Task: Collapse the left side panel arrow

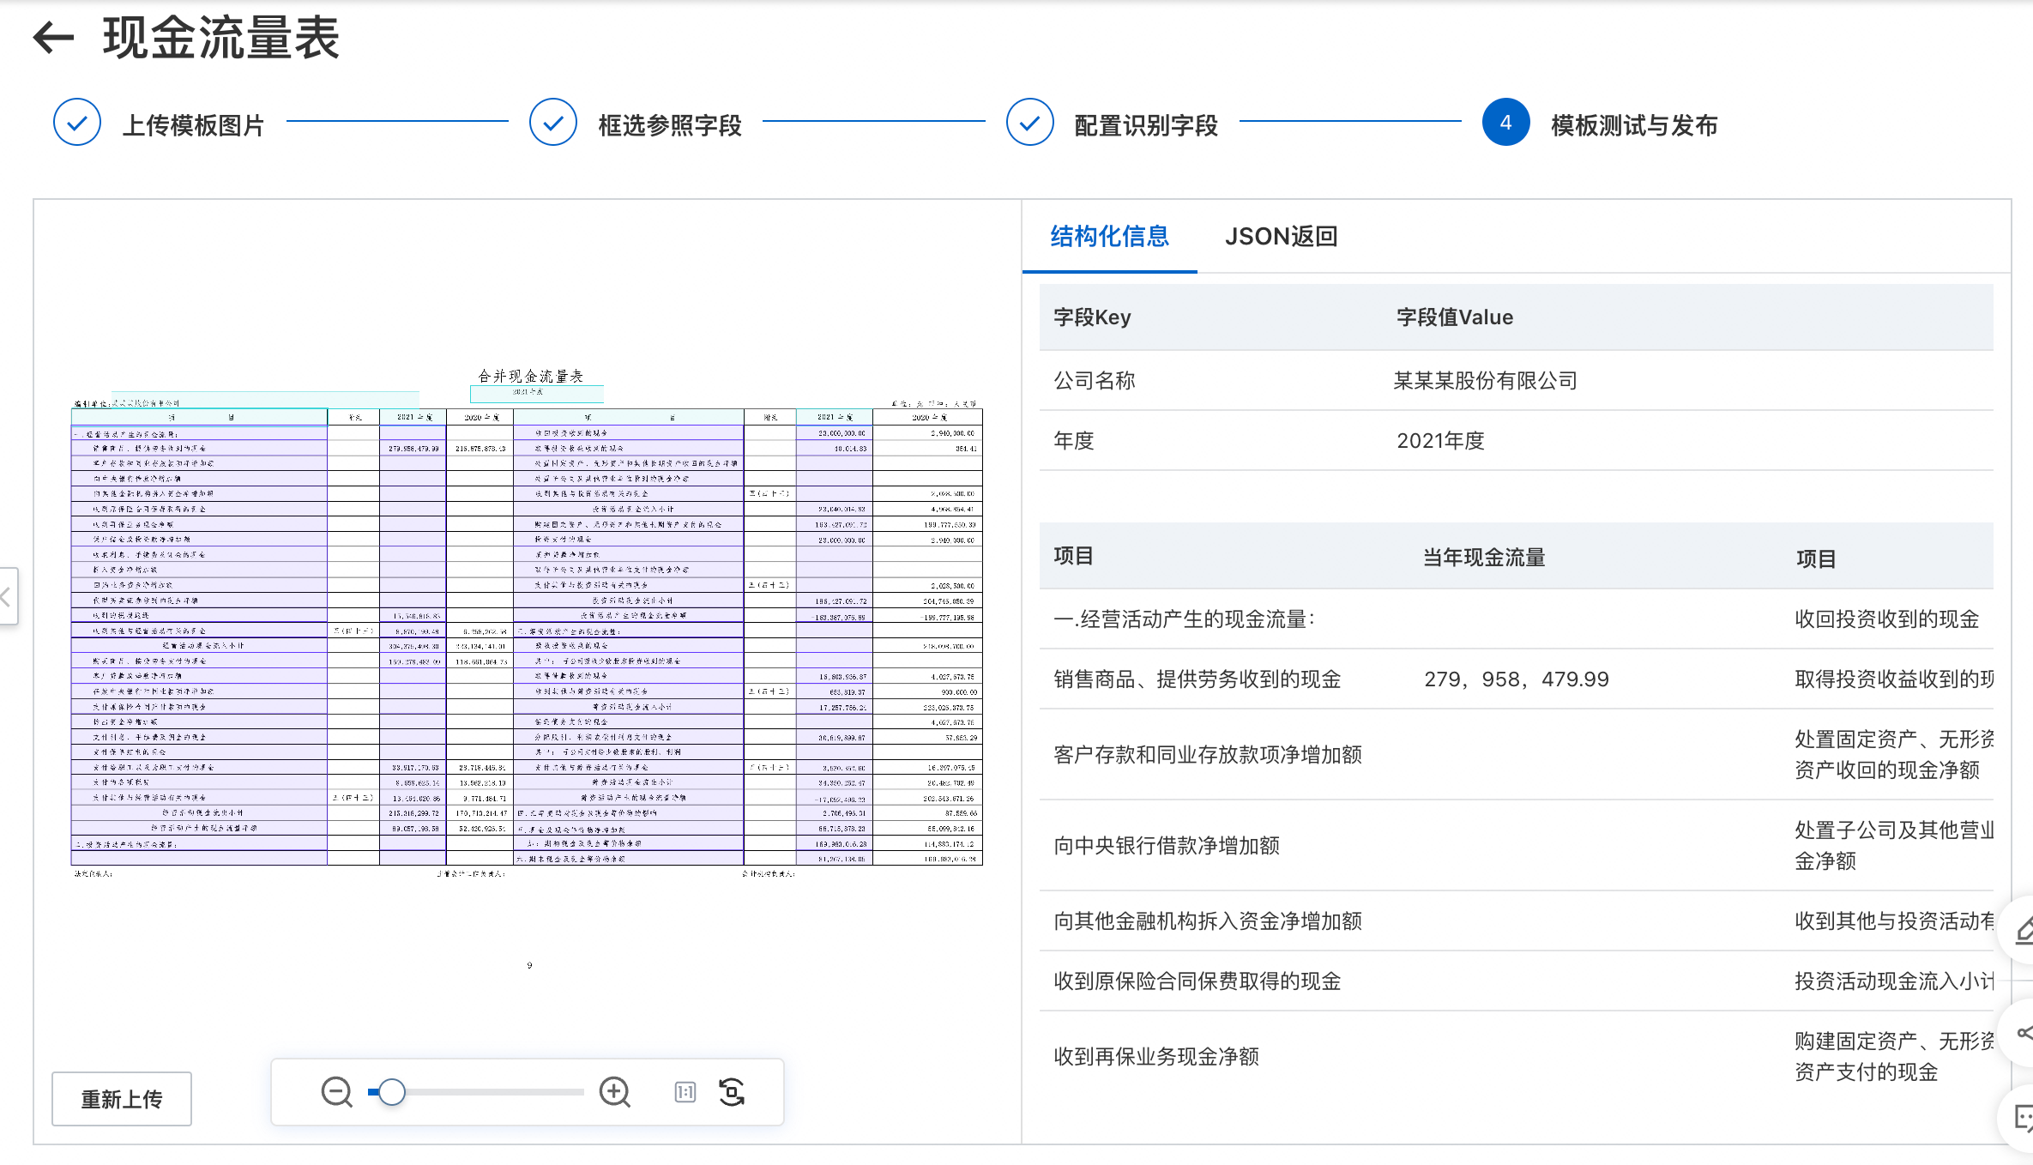Action: coord(7,596)
